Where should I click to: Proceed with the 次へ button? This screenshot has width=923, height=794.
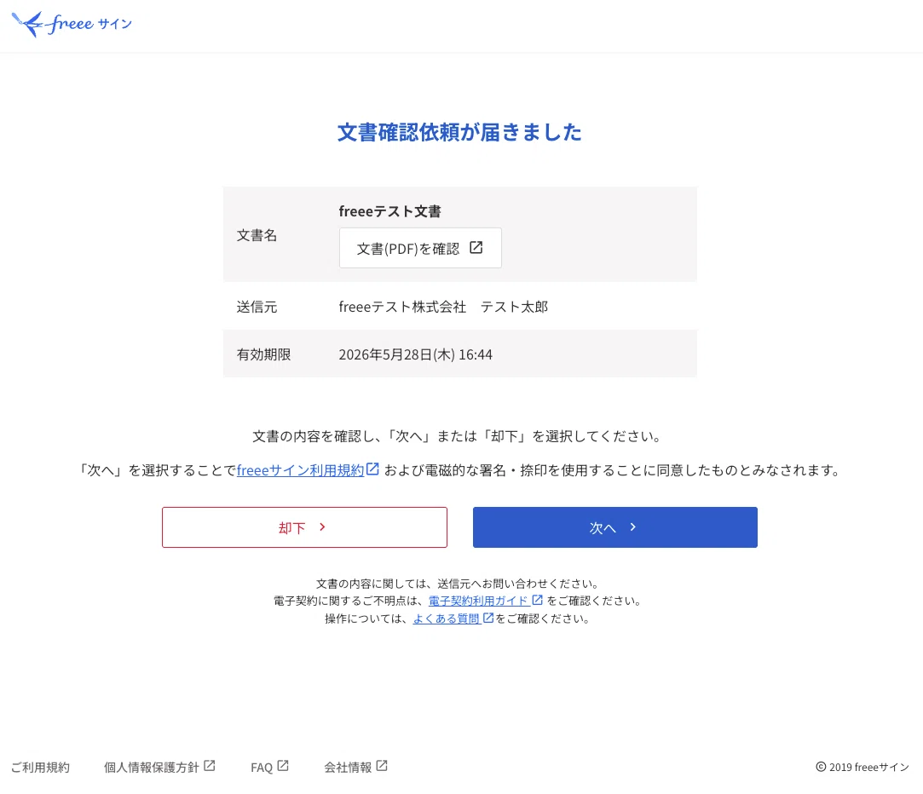pos(615,527)
